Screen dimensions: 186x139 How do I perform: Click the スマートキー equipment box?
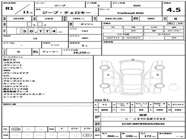(174, 31)
